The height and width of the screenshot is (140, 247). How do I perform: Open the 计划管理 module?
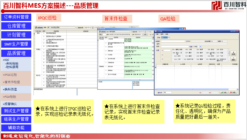16,35
